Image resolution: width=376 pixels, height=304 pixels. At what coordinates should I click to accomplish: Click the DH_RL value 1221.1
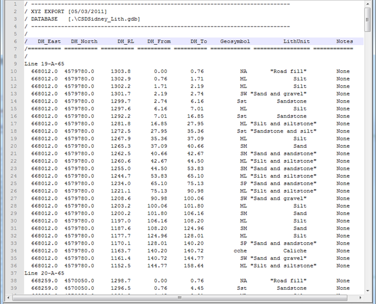(120, 191)
